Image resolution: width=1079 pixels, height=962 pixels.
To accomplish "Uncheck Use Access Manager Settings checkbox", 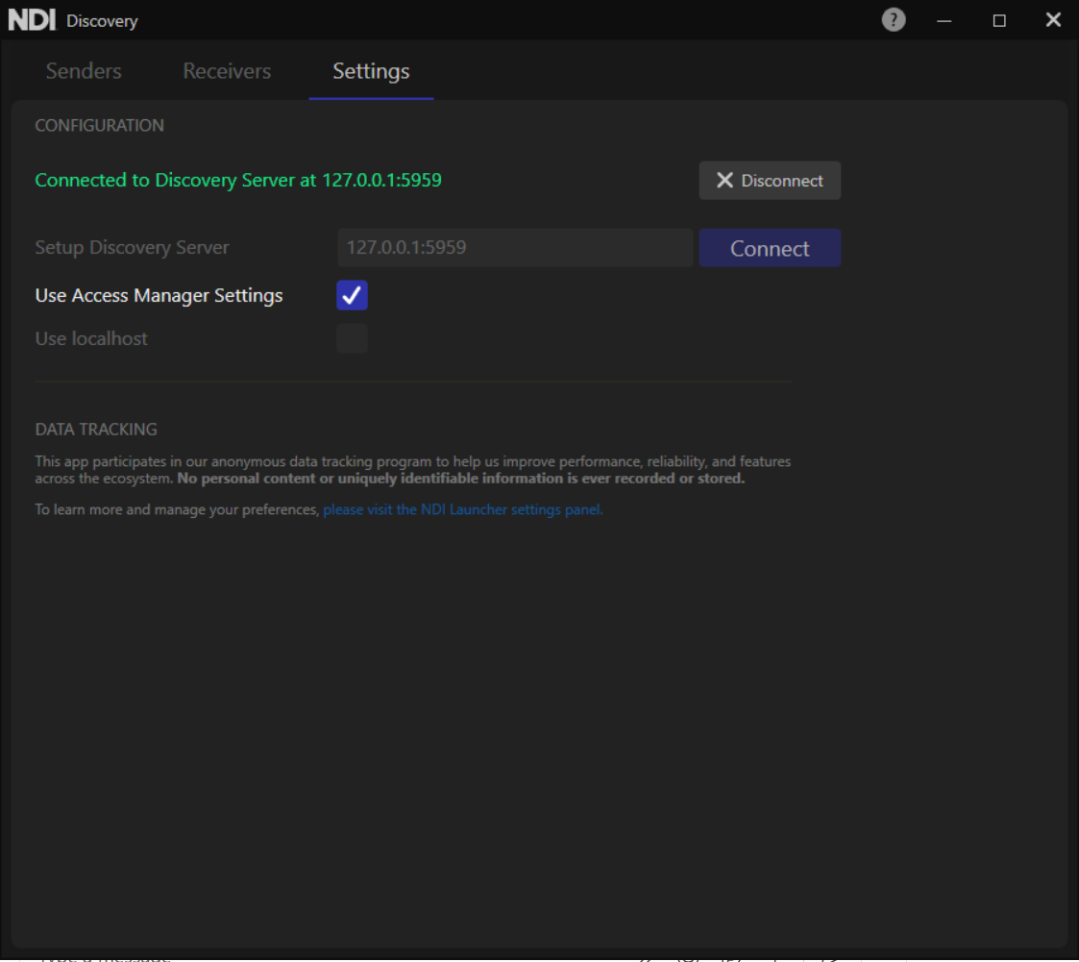I will coord(352,295).
